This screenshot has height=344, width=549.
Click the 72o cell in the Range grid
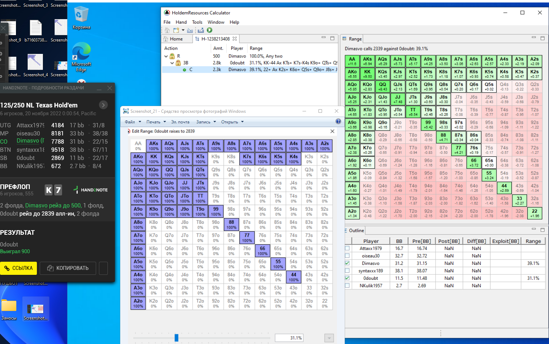coord(459,213)
